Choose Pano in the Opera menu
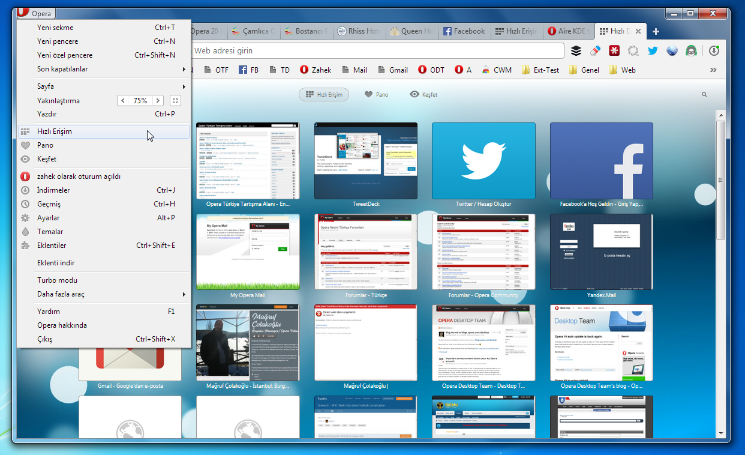Image resolution: width=745 pixels, height=455 pixels. point(104,145)
